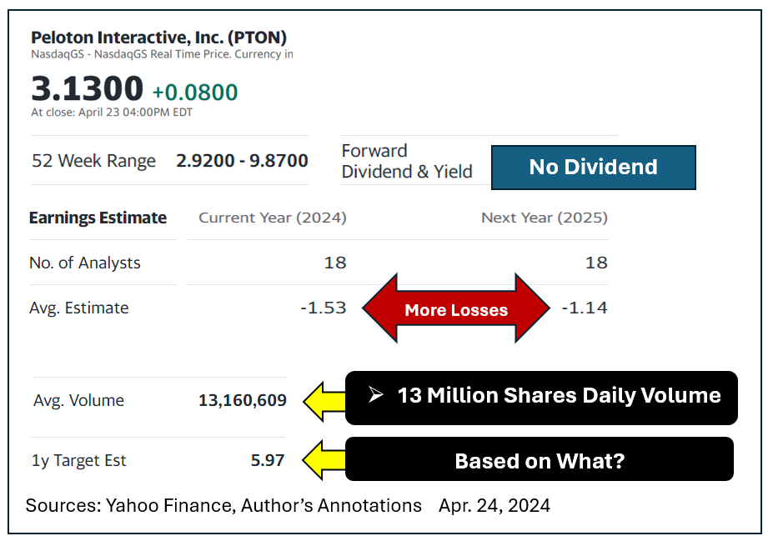Click the 13 Million Shares Daily Volume banner
Screen dimensions: 768x536
coord(541,398)
